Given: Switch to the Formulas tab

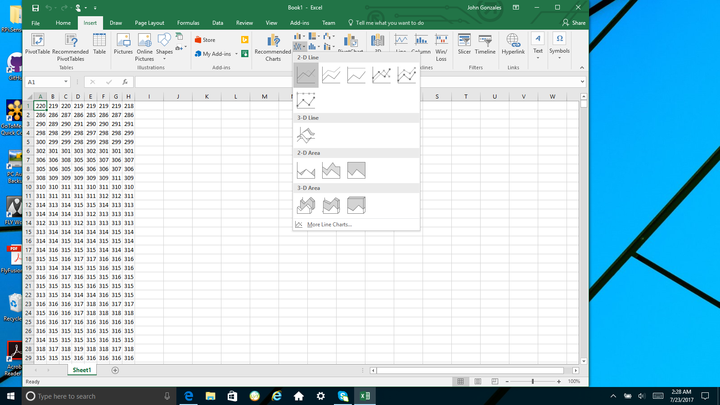Looking at the screenshot, I should (188, 23).
